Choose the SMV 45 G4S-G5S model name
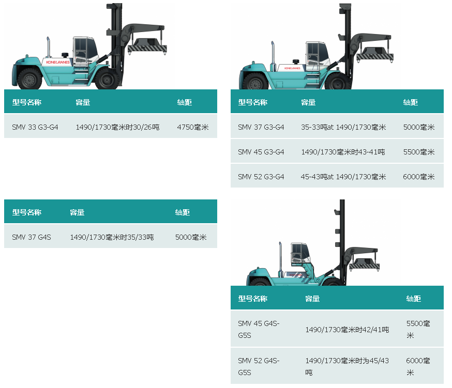This screenshot has height=388, width=452. coord(259,329)
